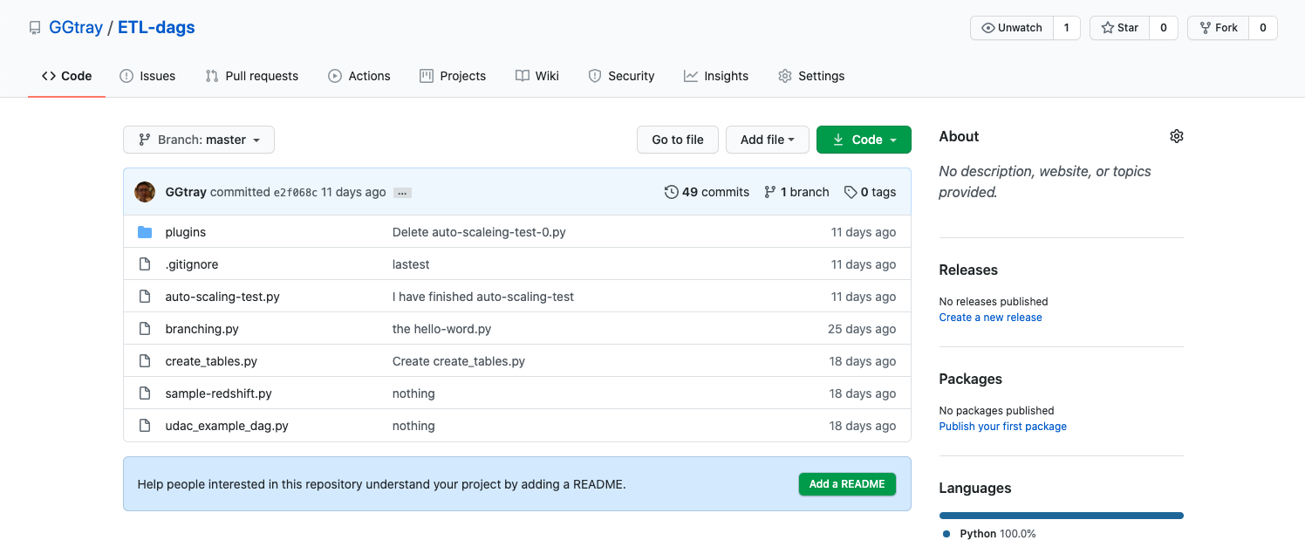Screen dimensions: 1305x554
Task: Click GGtray's avatar in the commit bar
Action: click(x=145, y=192)
